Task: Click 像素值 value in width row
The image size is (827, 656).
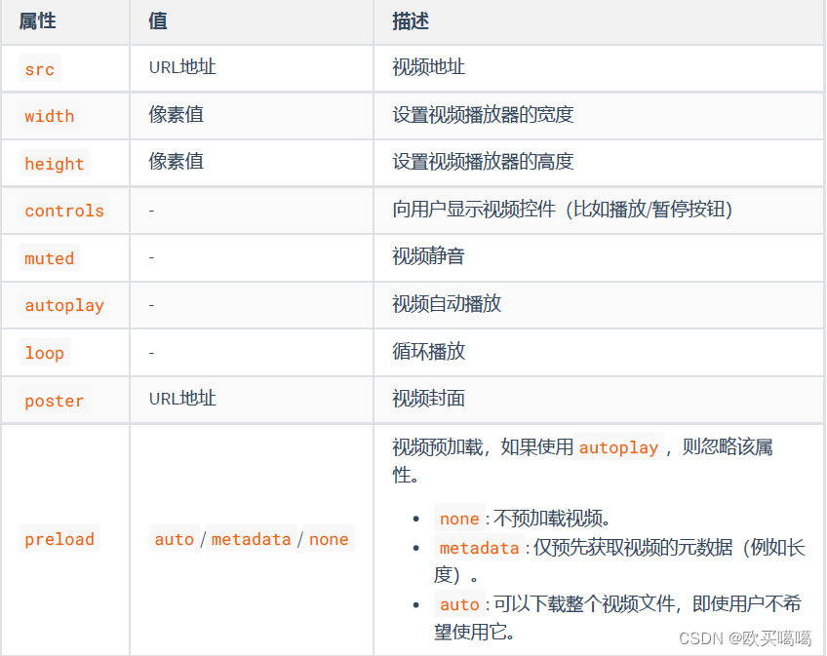Action: (x=177, y=114)
